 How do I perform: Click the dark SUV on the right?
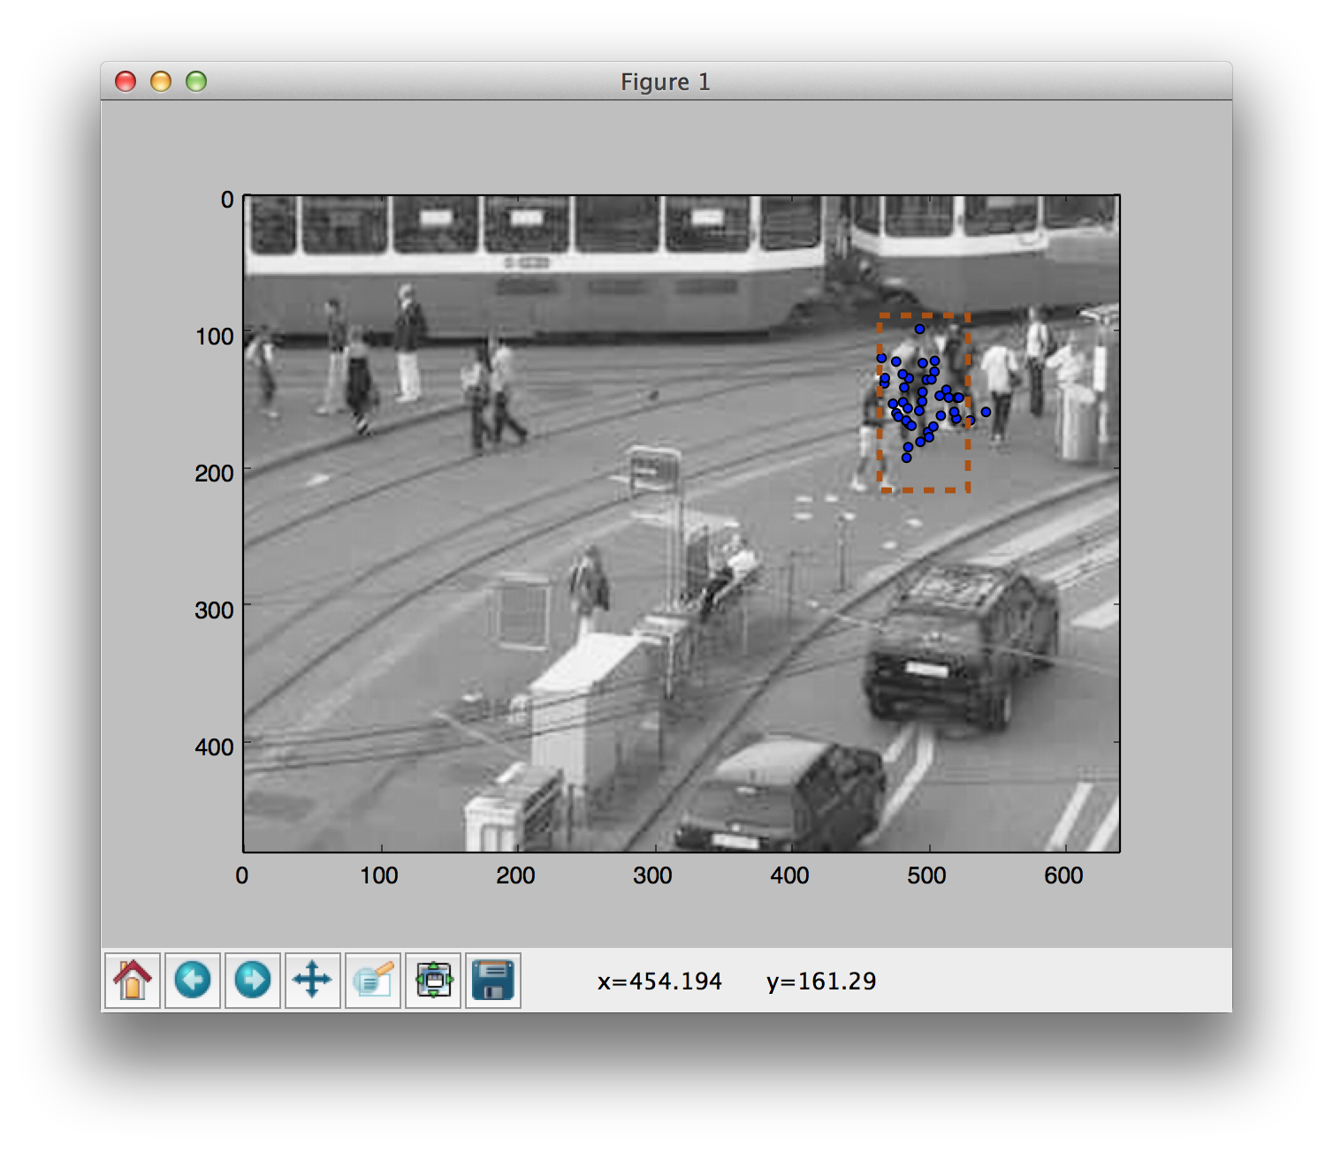click(962, 647)
